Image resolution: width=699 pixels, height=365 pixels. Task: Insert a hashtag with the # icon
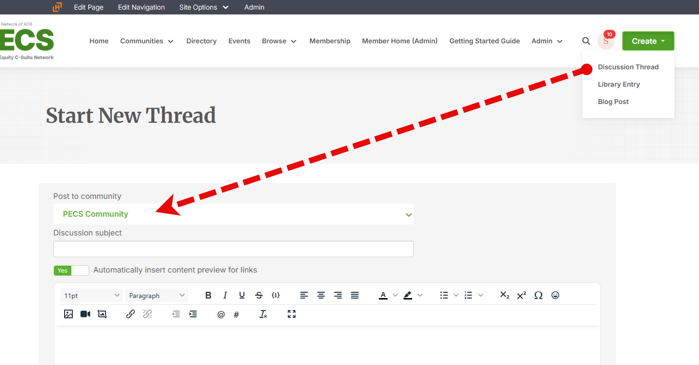236,314
